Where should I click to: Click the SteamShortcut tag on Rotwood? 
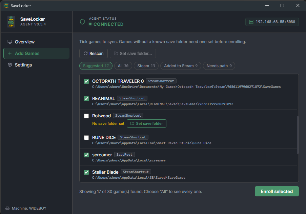[128, 116]
